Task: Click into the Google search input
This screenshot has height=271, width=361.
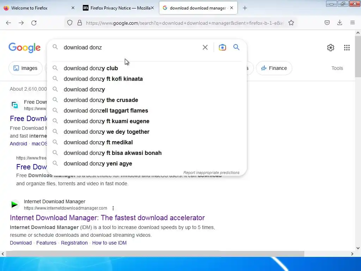Action: tap(131, 48)
